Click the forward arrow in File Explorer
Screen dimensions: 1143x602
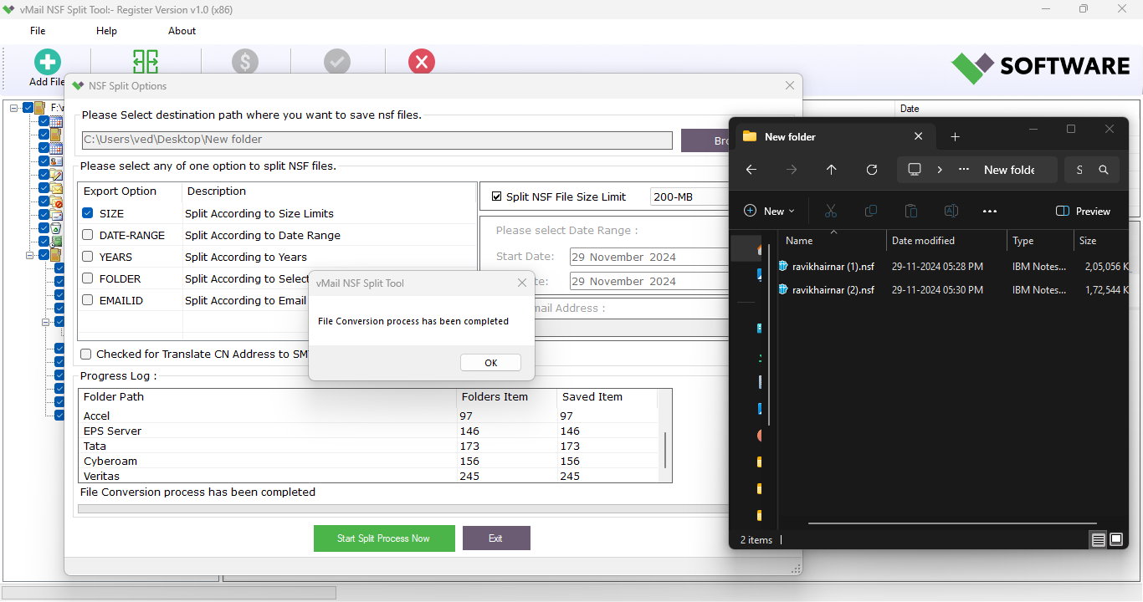[x=791, y=170]
